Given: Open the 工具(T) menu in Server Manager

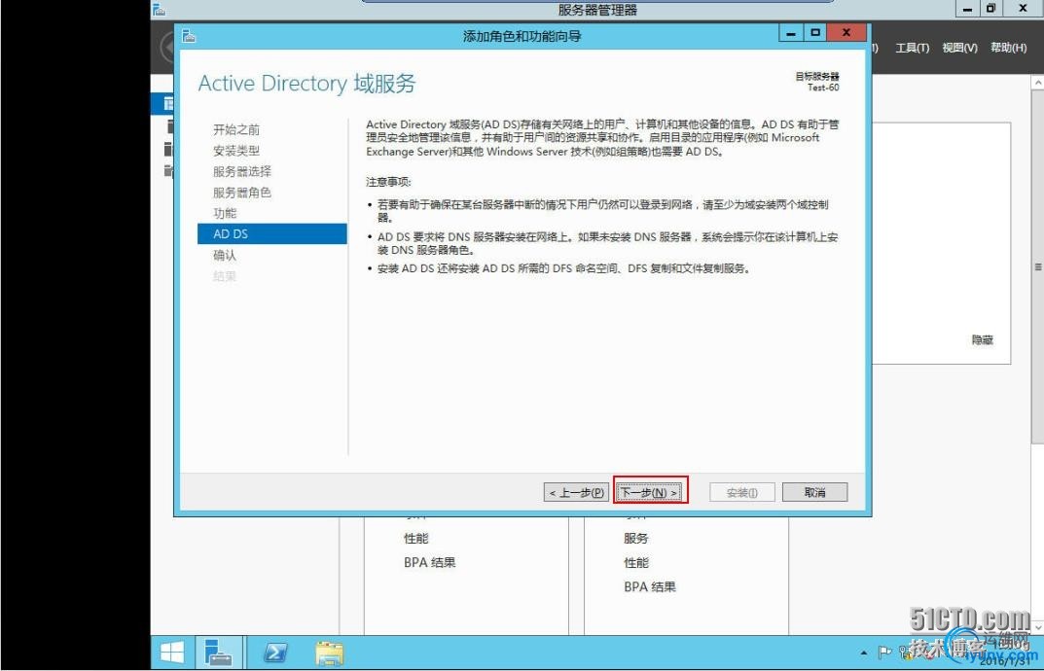Looking at the screenshot, I should 913,48.
